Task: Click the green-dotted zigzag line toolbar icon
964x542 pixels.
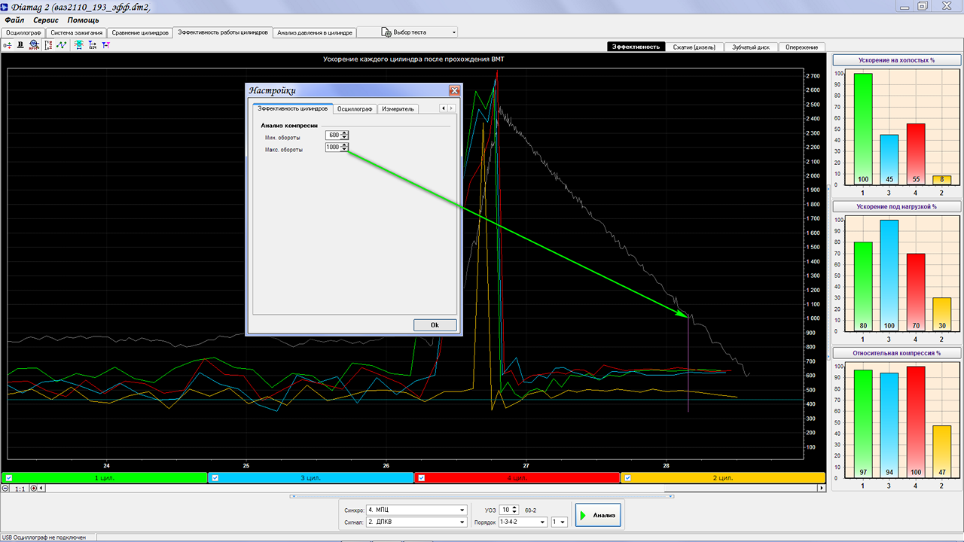Action: click(x=61, y=45)
